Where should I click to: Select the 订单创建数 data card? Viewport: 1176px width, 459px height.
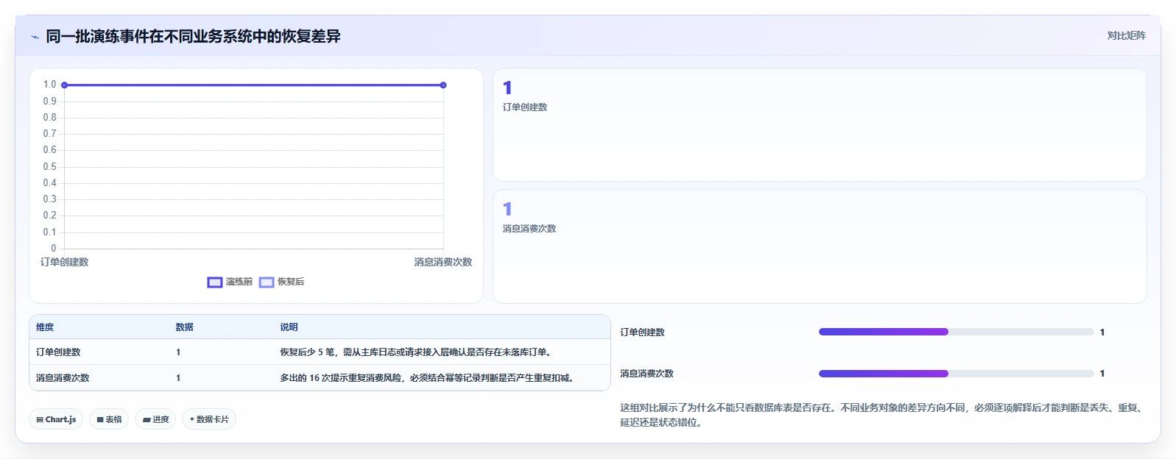(x=820, y=125)
